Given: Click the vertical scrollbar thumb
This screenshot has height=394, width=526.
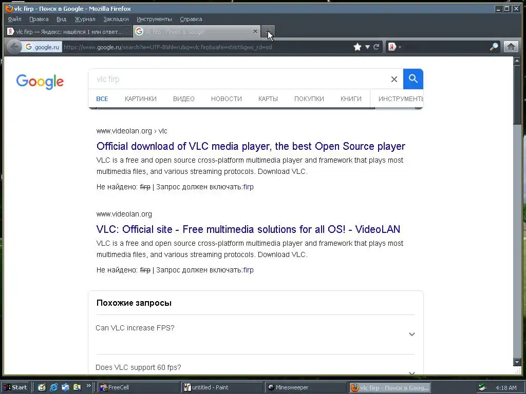Looking at the screenshot, I should (517, 95).
